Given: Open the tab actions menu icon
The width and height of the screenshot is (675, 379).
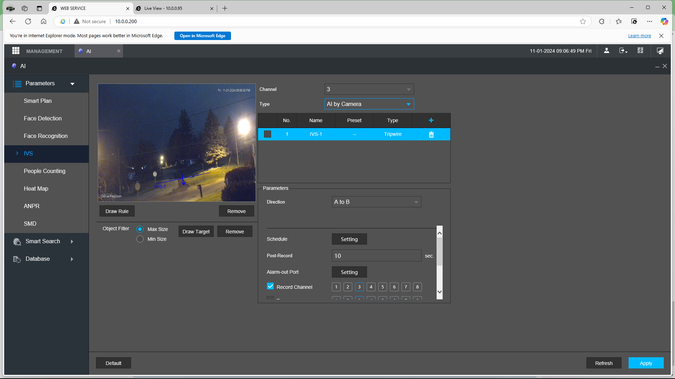Looking at the screenshot, I should [39, 8].
